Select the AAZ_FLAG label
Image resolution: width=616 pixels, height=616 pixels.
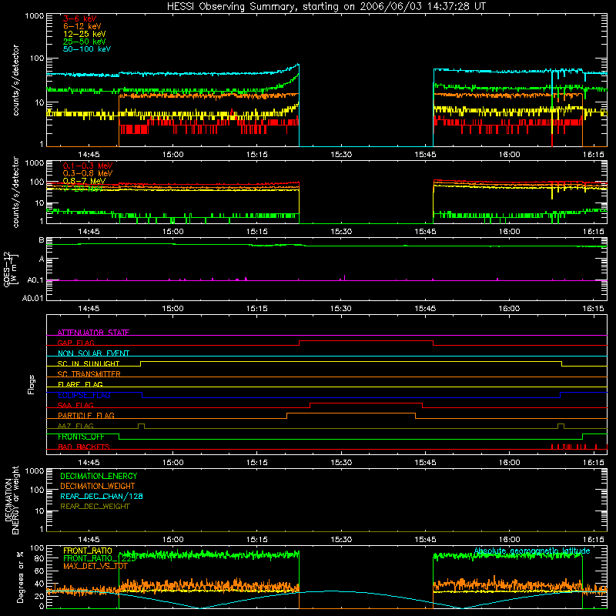pos(75,426)
